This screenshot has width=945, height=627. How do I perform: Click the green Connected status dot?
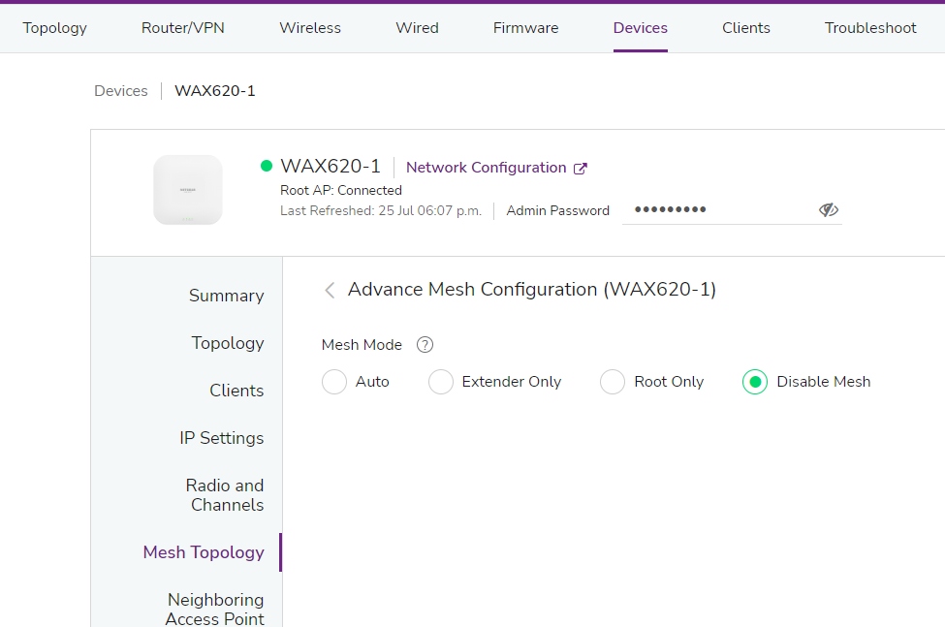pos(265,166)
